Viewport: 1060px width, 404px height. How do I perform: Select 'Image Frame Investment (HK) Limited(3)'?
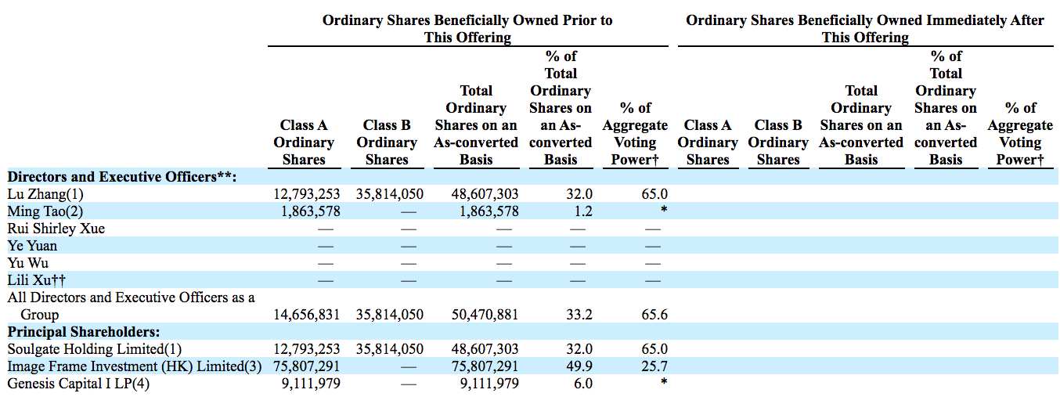coord(135,366)
